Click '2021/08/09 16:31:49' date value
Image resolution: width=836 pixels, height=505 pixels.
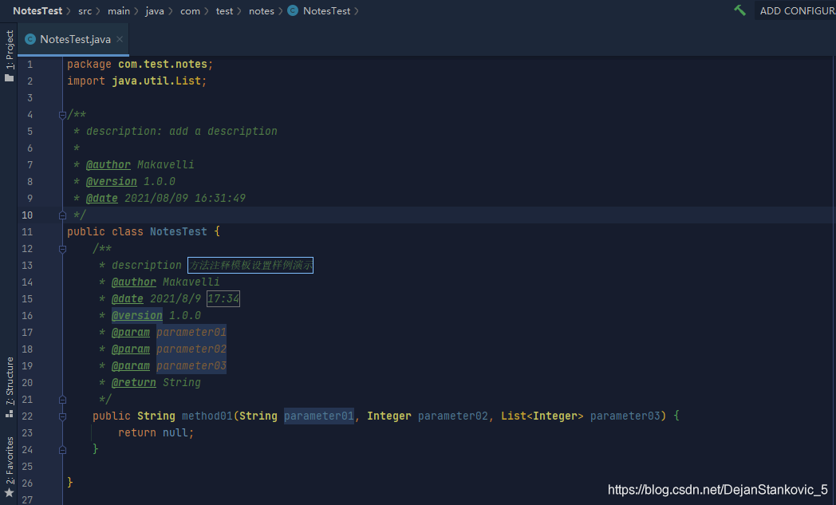pos(185,199)
